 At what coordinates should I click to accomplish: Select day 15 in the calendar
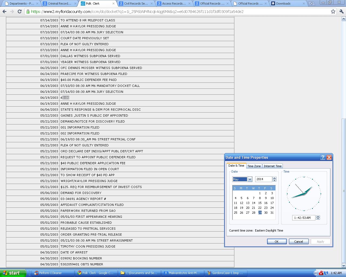pos(260,203)
